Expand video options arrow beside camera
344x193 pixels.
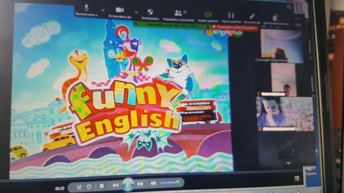coord(136,12)
